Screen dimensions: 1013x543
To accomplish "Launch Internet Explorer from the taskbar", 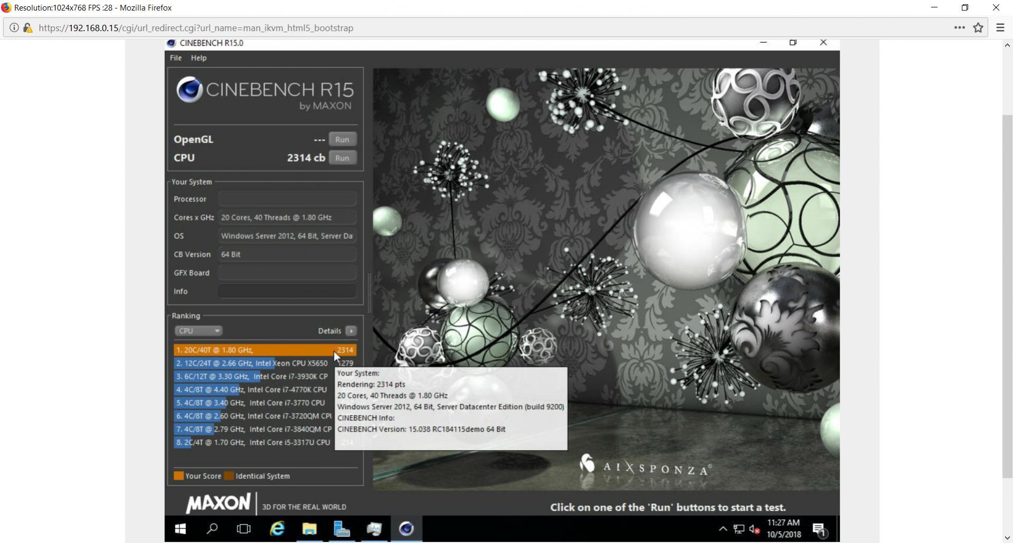I will pyautogui.click(x=277, y=529).
